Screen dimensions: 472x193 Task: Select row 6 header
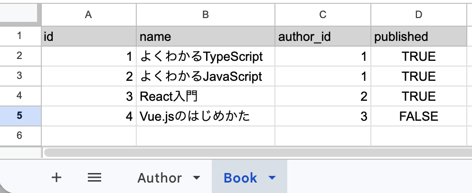click(x=19, y=135)
